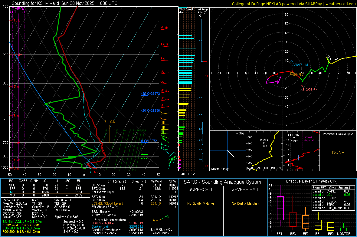This screenshot has width=357, height=237.
Task: Click the 'UP=255/51' hodograph label
Action: tap(338, 59)
